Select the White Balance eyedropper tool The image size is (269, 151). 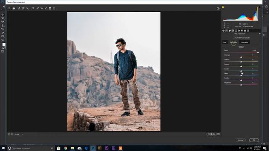[19, 8]
